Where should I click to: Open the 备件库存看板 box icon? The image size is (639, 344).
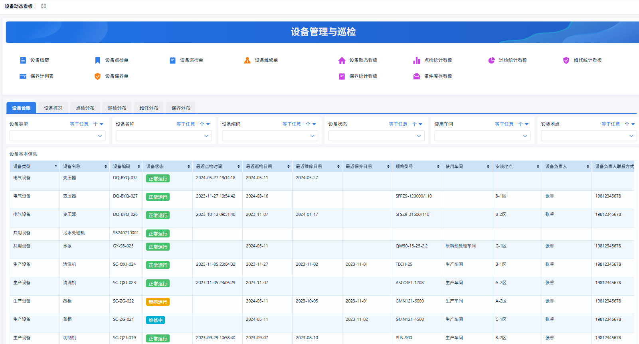[417, 76]
